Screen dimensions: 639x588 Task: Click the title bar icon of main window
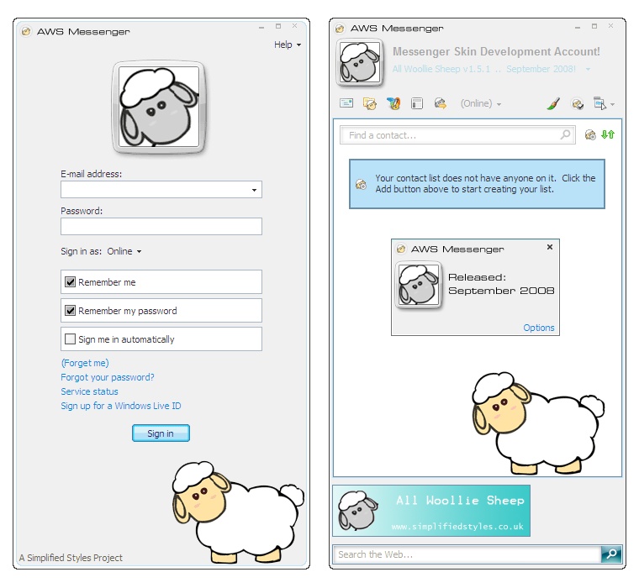click(x=340, y=29)
